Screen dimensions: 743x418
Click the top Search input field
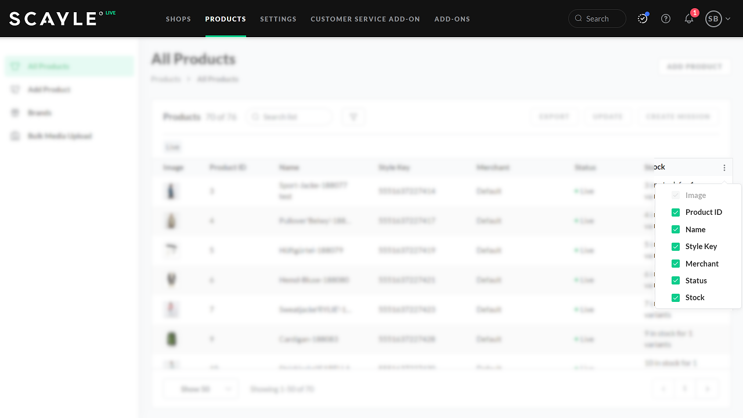pos(603,19)
